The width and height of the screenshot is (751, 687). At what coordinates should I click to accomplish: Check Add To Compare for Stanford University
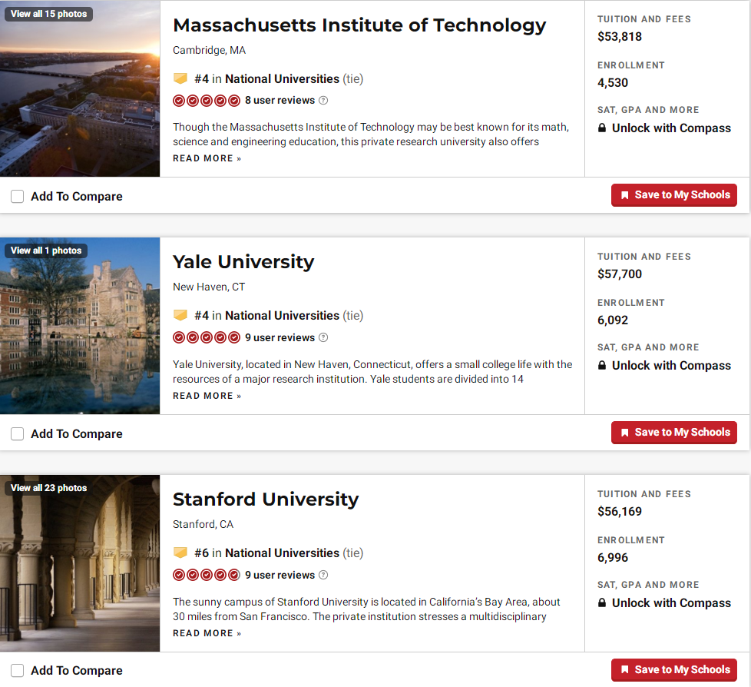[x=17, y=670]
